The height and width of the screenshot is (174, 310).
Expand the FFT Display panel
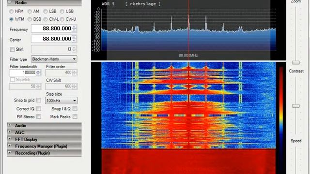[x=10, y=139]
